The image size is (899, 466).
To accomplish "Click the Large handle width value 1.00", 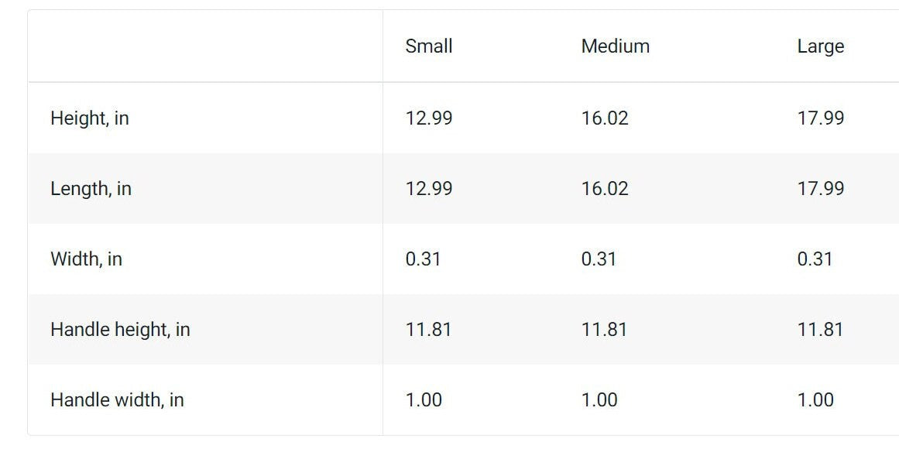I will click(x=815, y=400).
